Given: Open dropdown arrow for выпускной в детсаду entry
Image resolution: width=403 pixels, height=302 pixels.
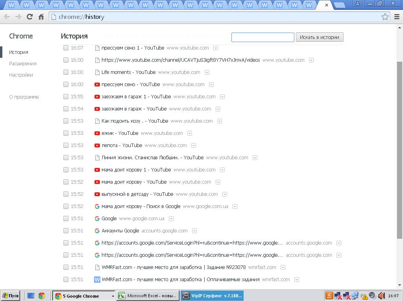Looking at the screenshot, I should click(x=225, y=194).
